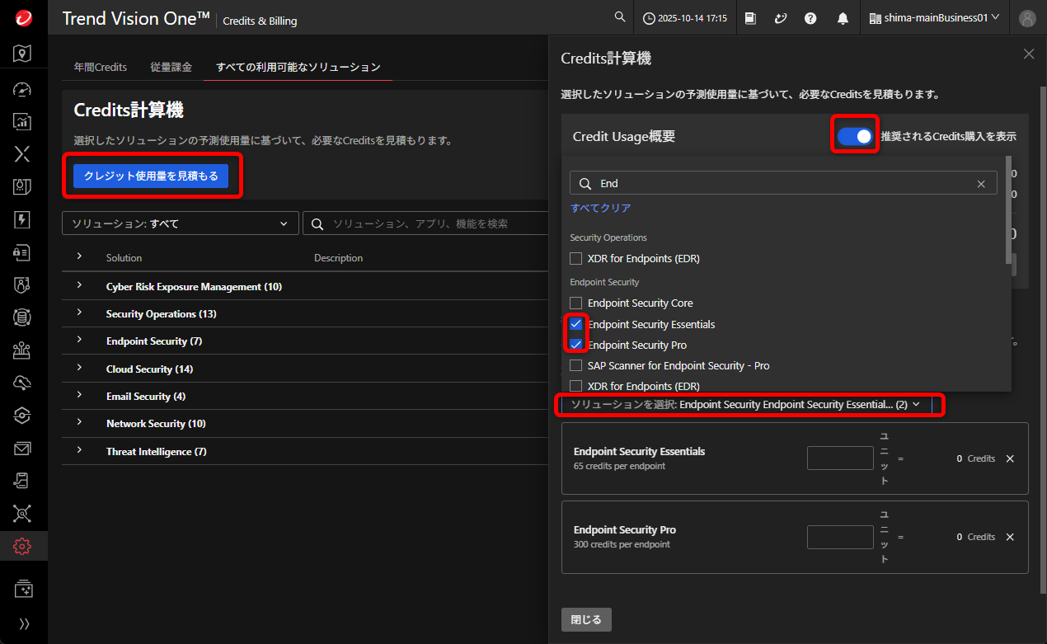Expand the Cloud Security (14) row
This screenshot has width=1047, height=644.
coord(80,369)
